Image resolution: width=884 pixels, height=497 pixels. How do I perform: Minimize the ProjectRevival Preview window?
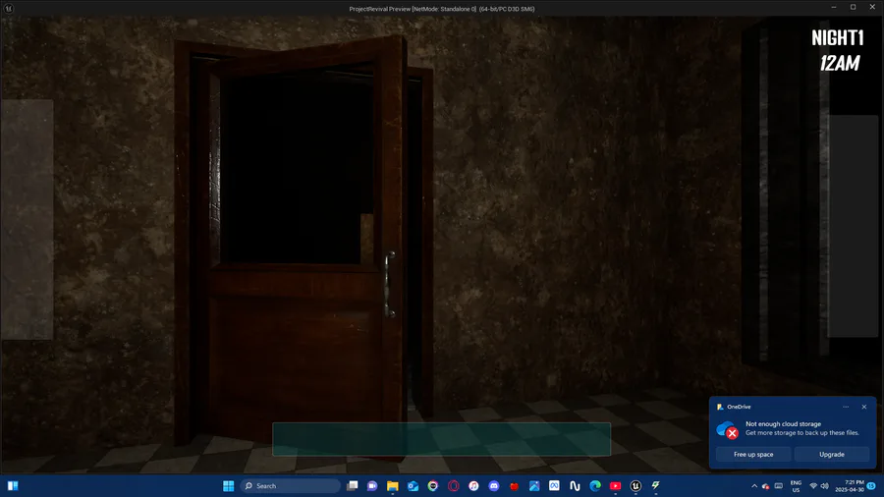point(833,7)
